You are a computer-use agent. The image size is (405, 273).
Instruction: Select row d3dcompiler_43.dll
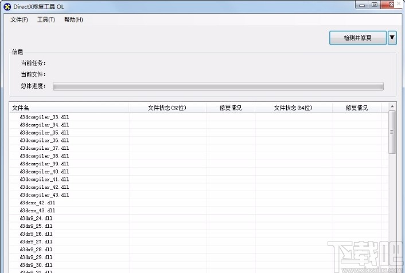tap(199, 195)
